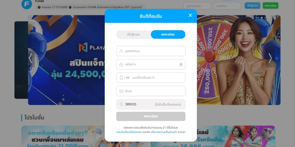Click the phone icon beside +66
The height and width of the screenshot is (147, 295).
[x=121, y=78]
